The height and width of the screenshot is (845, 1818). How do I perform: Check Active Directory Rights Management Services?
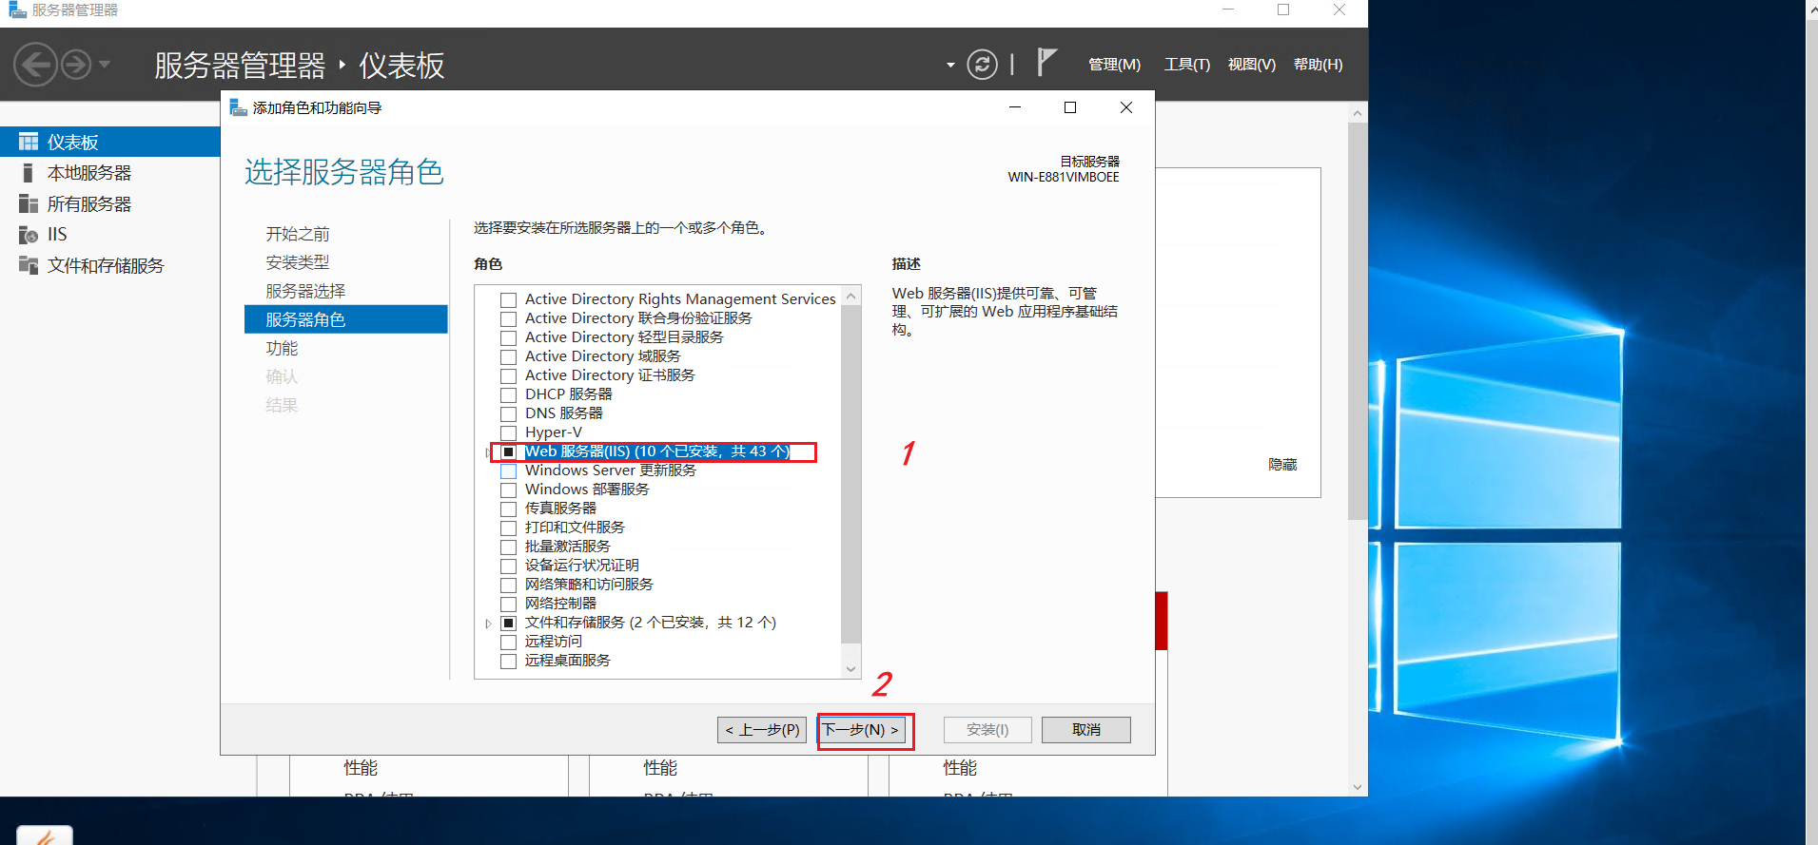(509, 299)
